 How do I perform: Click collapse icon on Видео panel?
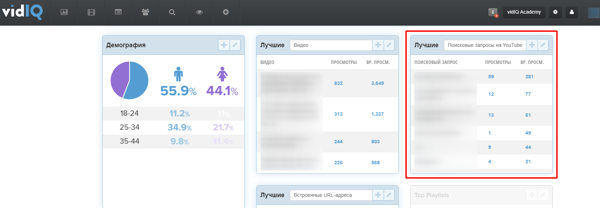click(389, 45)
